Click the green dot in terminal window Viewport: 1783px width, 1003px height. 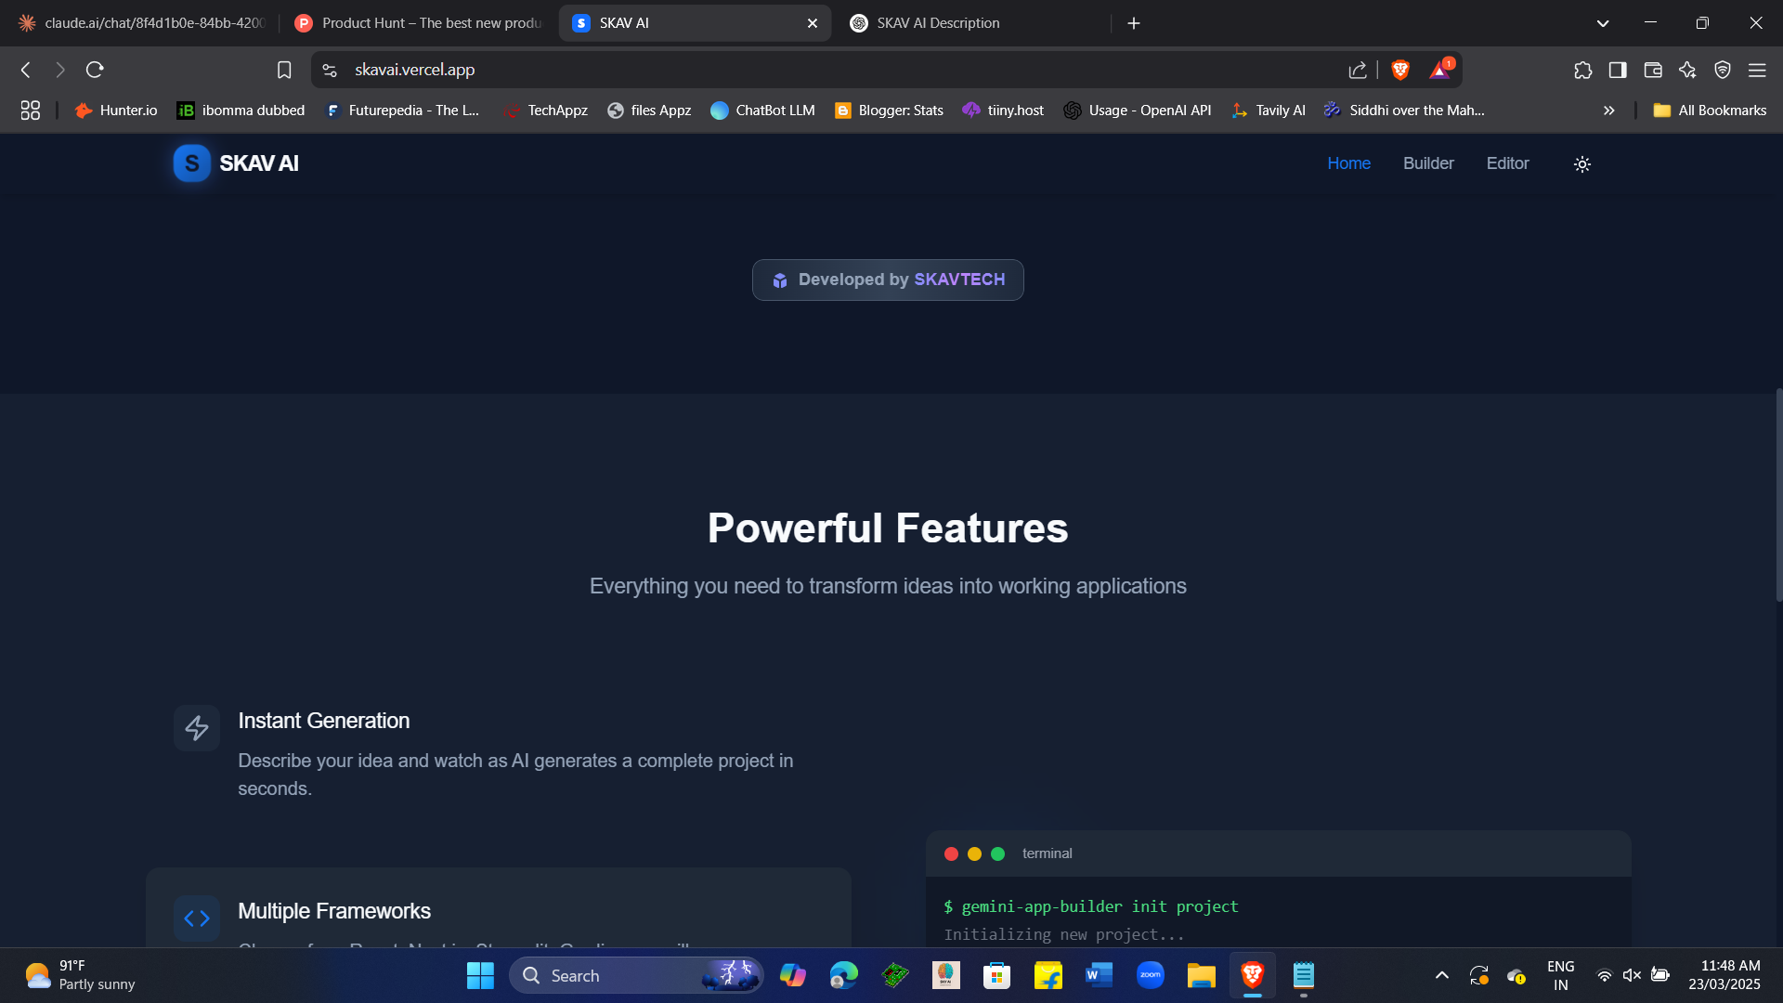997,854
